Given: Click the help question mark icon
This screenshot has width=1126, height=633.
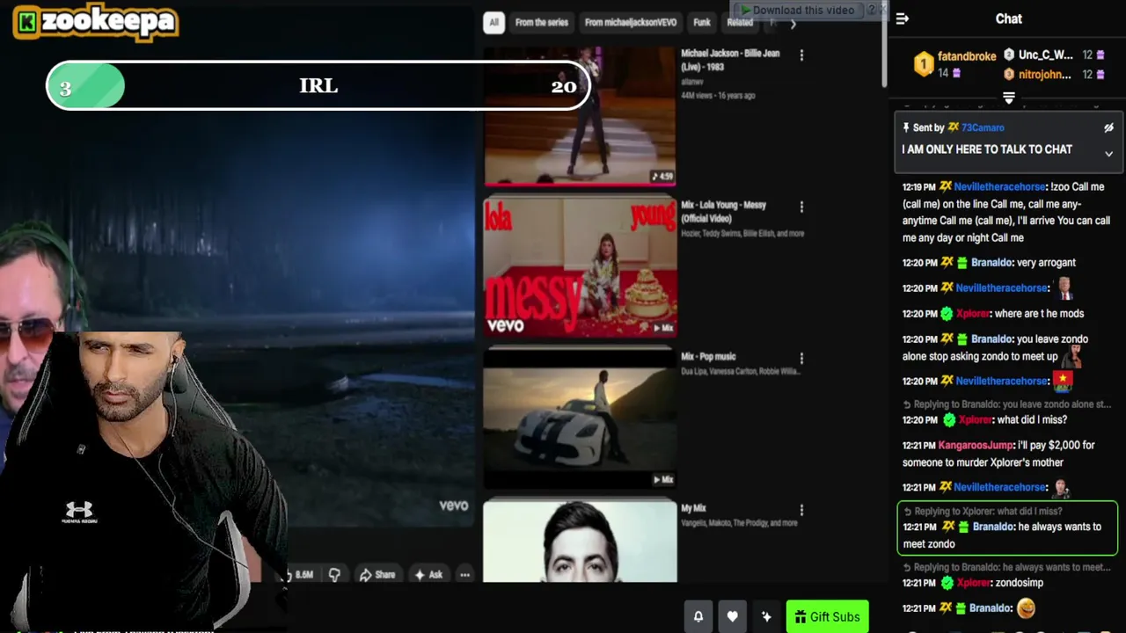Looking at the screenshot, I should pos(871,10).
